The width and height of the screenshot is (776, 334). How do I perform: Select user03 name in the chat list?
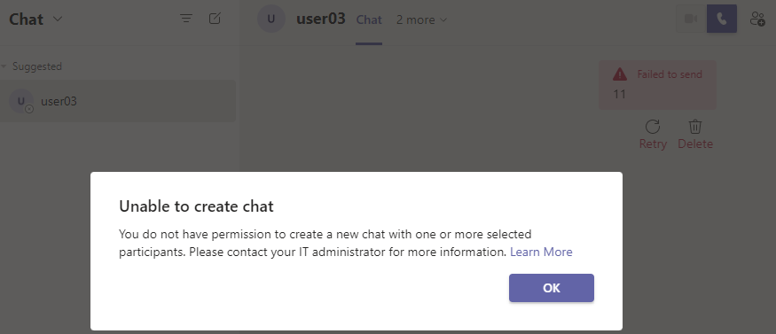tap(59, 101)
